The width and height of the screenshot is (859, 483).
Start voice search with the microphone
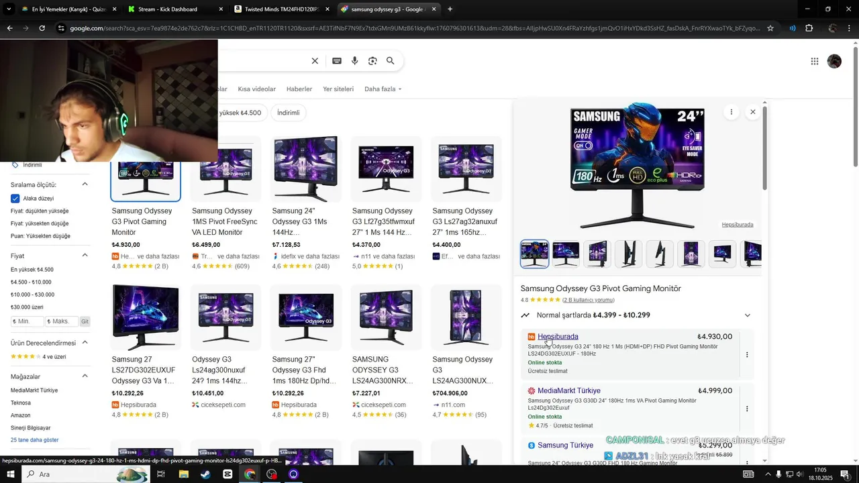click(354, 61)
